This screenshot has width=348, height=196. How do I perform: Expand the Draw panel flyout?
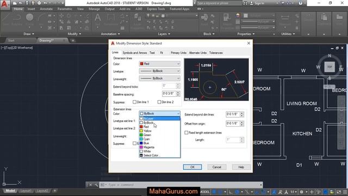[x=29, y=34]
